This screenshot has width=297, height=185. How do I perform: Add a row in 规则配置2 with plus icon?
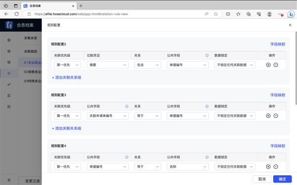(x=268, y=65)
